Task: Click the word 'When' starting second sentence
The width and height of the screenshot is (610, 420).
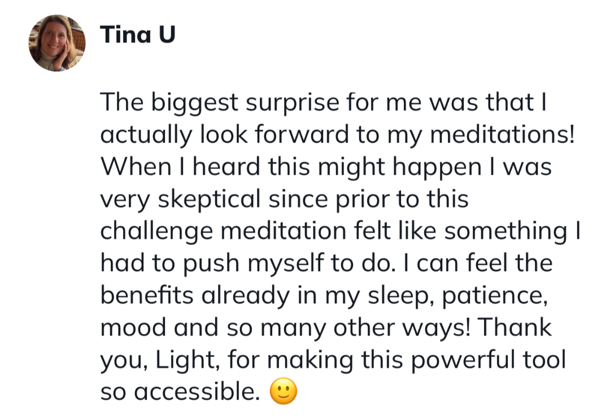Action: (x=136, y=167)
